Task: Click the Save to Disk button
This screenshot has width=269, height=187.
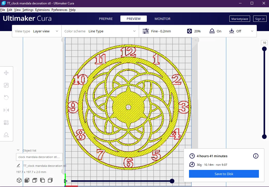Action: pos(224,174)
